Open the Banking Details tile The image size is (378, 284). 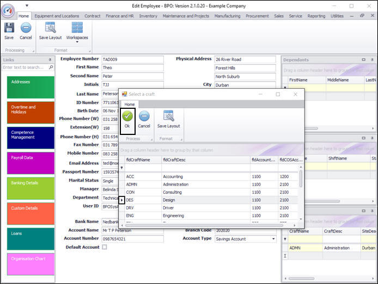[31, 188]
